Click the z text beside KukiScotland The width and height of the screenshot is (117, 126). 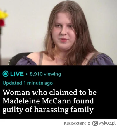[x=89, y=123]
